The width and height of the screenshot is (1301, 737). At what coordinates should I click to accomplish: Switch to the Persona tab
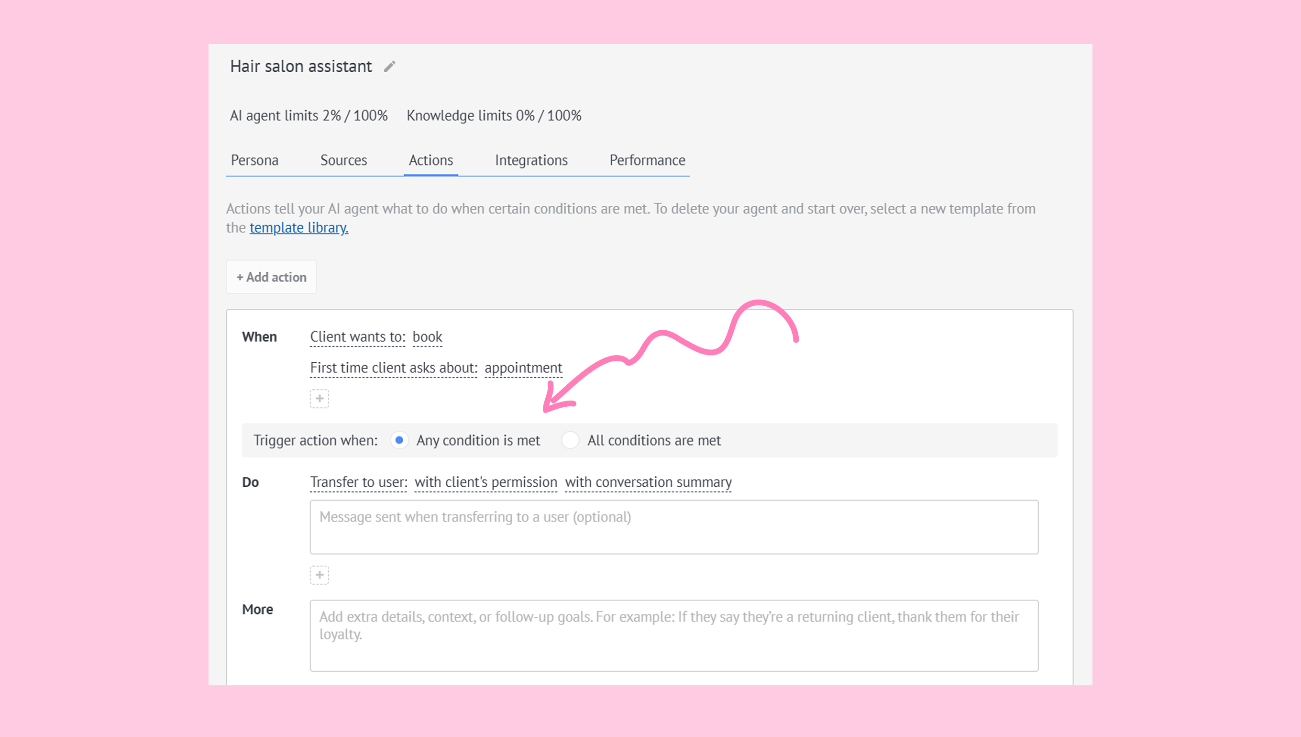click(254, 160)
